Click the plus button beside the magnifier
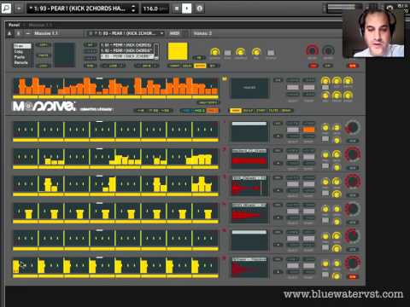410x307 pixels. (19, 9)
